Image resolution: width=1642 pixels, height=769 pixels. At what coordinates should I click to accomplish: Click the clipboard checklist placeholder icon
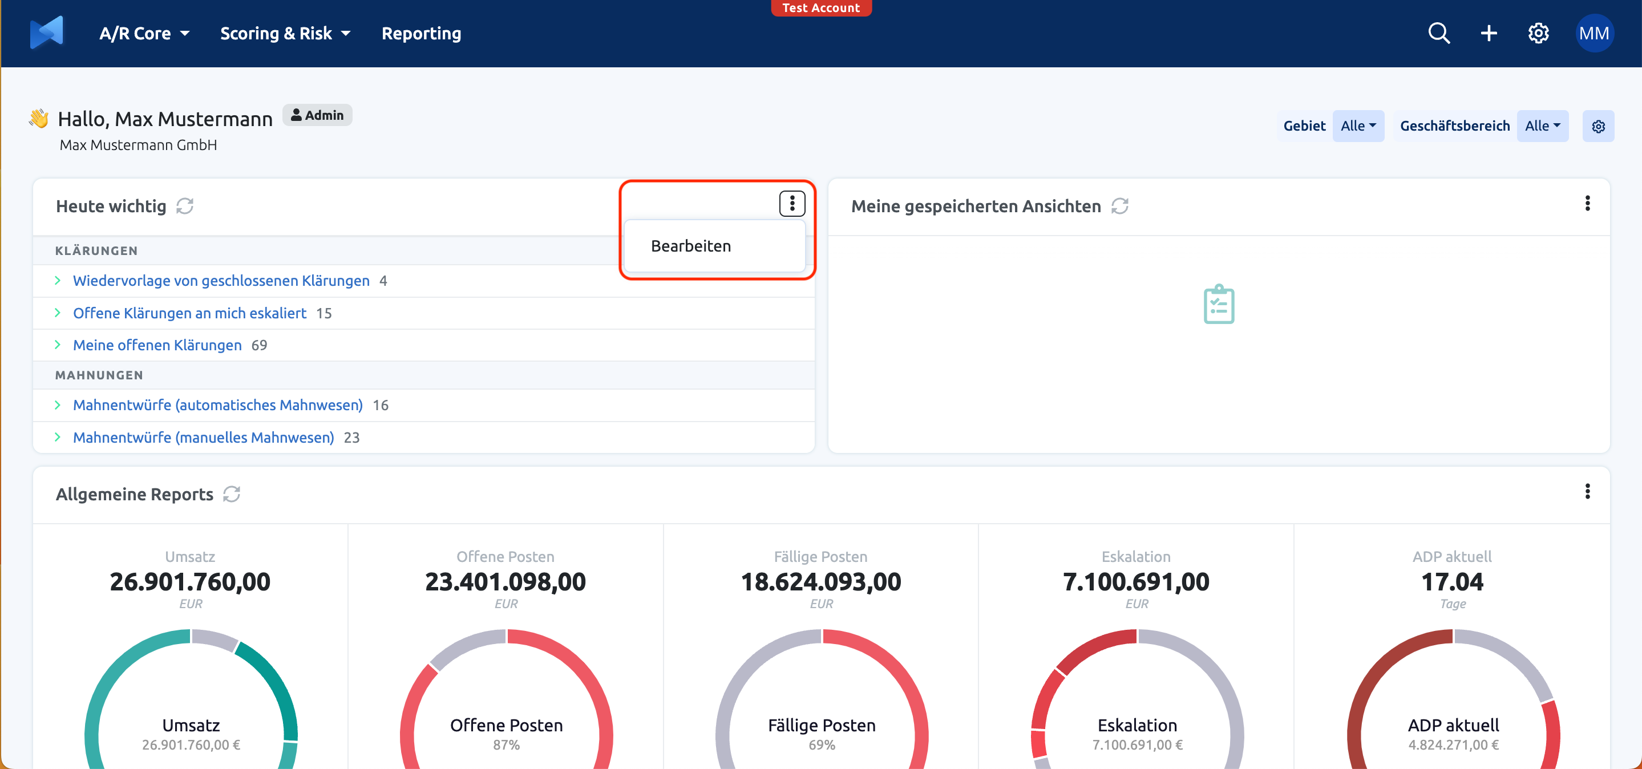(1219, 305)
